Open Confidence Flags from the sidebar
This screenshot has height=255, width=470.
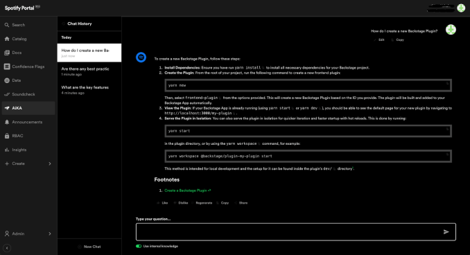coord(28,67)
